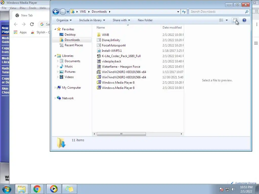Select Recent Places in Favorites

[74, 45]
